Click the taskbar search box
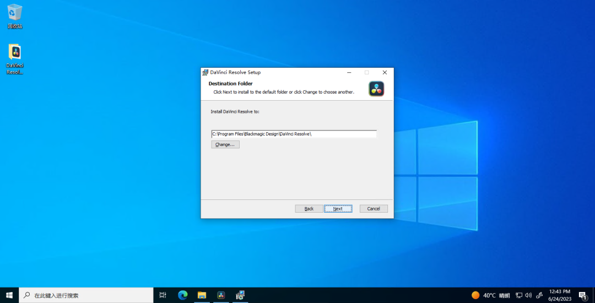 click(86, 295)
